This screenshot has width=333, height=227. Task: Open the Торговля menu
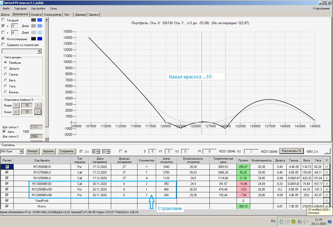pyautogui.click(x=20, y=8)
